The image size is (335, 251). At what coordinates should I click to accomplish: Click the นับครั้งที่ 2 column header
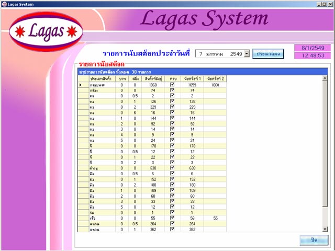point(215,79)
